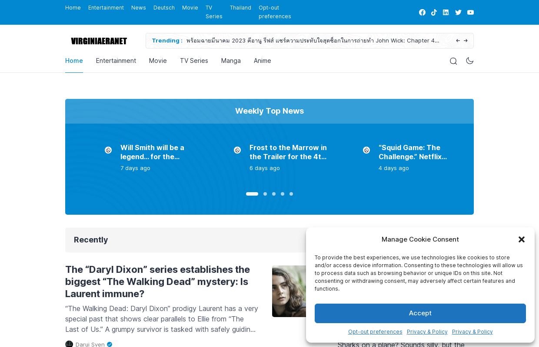Go back in trending ticker with left arrow
Viewport: 539px width, 347px height.
(x=458, y=40)
